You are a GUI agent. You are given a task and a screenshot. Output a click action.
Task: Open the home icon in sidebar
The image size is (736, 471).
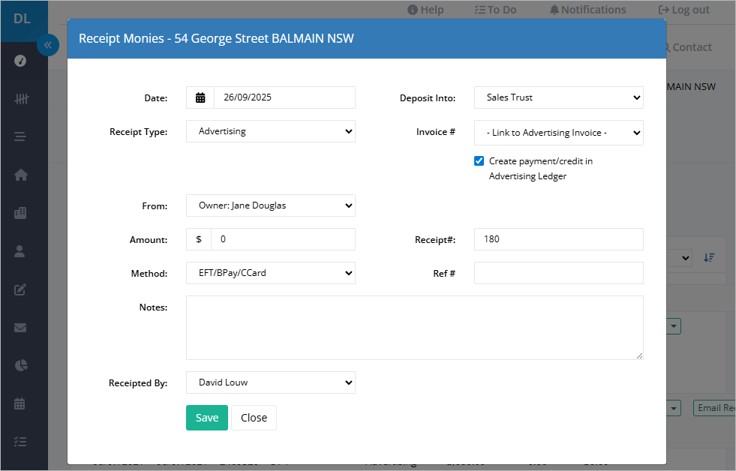(21, 175)
